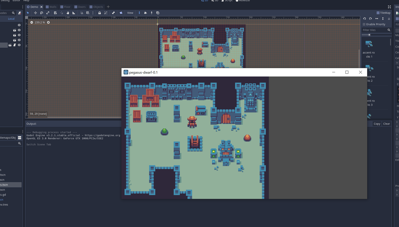Clear tile transform with the brush icon
Image resolution: width=399 pixels, height=227 pixels.
click(389, 19)
